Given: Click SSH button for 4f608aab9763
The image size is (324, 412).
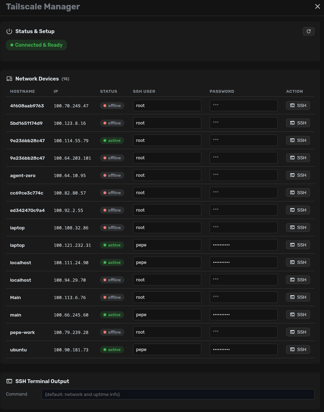Looking at the screenshot, I should 298,105.
